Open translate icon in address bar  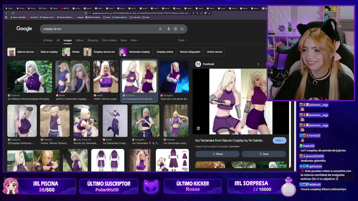click(x=194, y=13)
